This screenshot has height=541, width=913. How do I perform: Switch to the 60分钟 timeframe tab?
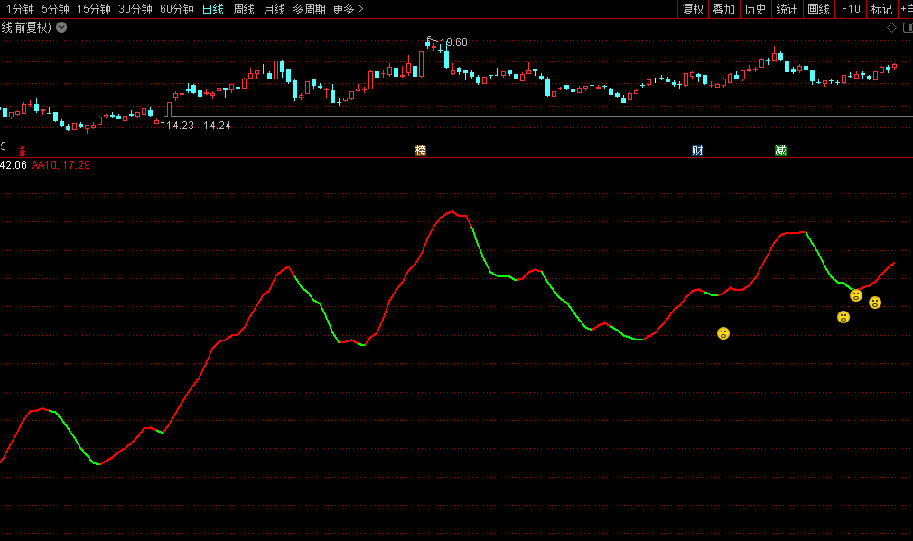tap(176, 9)
